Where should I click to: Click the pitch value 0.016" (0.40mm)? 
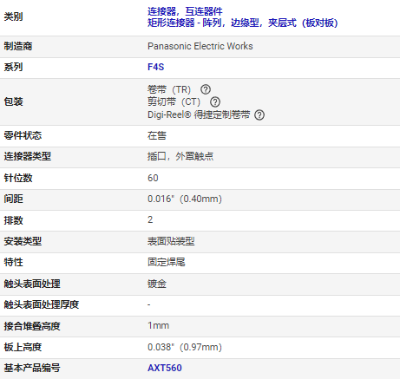pyautogui.click(x=185, y=199)
